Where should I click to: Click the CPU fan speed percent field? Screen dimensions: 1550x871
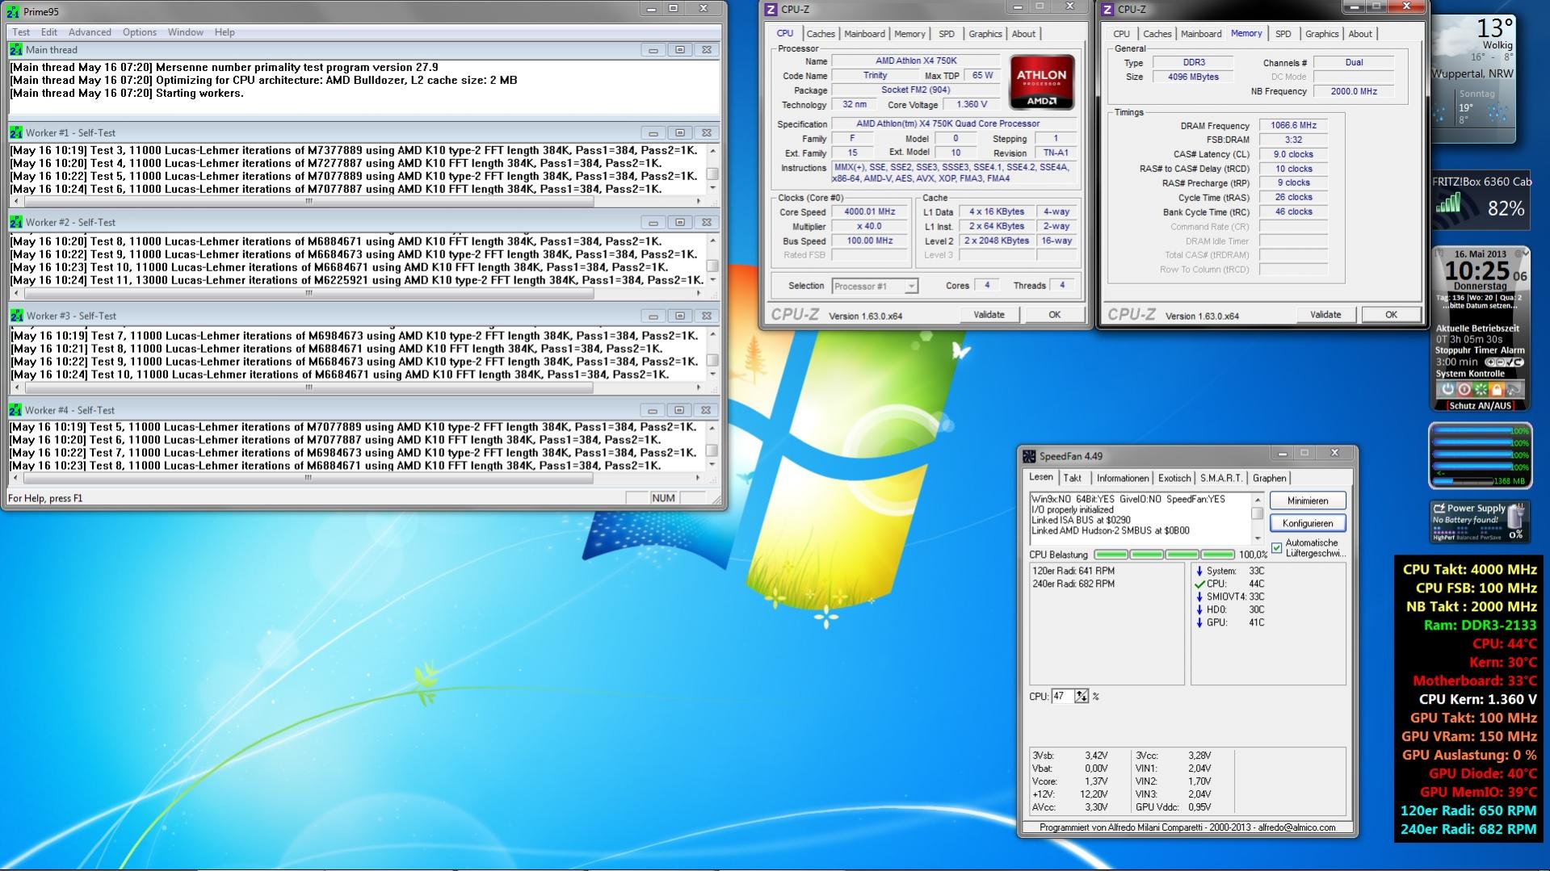point(1062,697)
